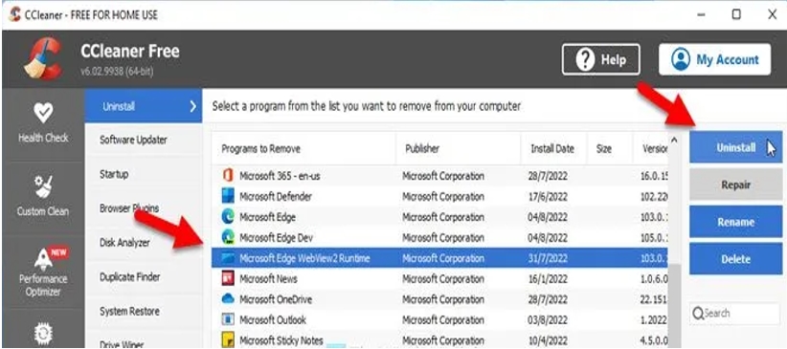
Task: Select the Microsoft Edge Dev row
Action: (x=439, y=238)
